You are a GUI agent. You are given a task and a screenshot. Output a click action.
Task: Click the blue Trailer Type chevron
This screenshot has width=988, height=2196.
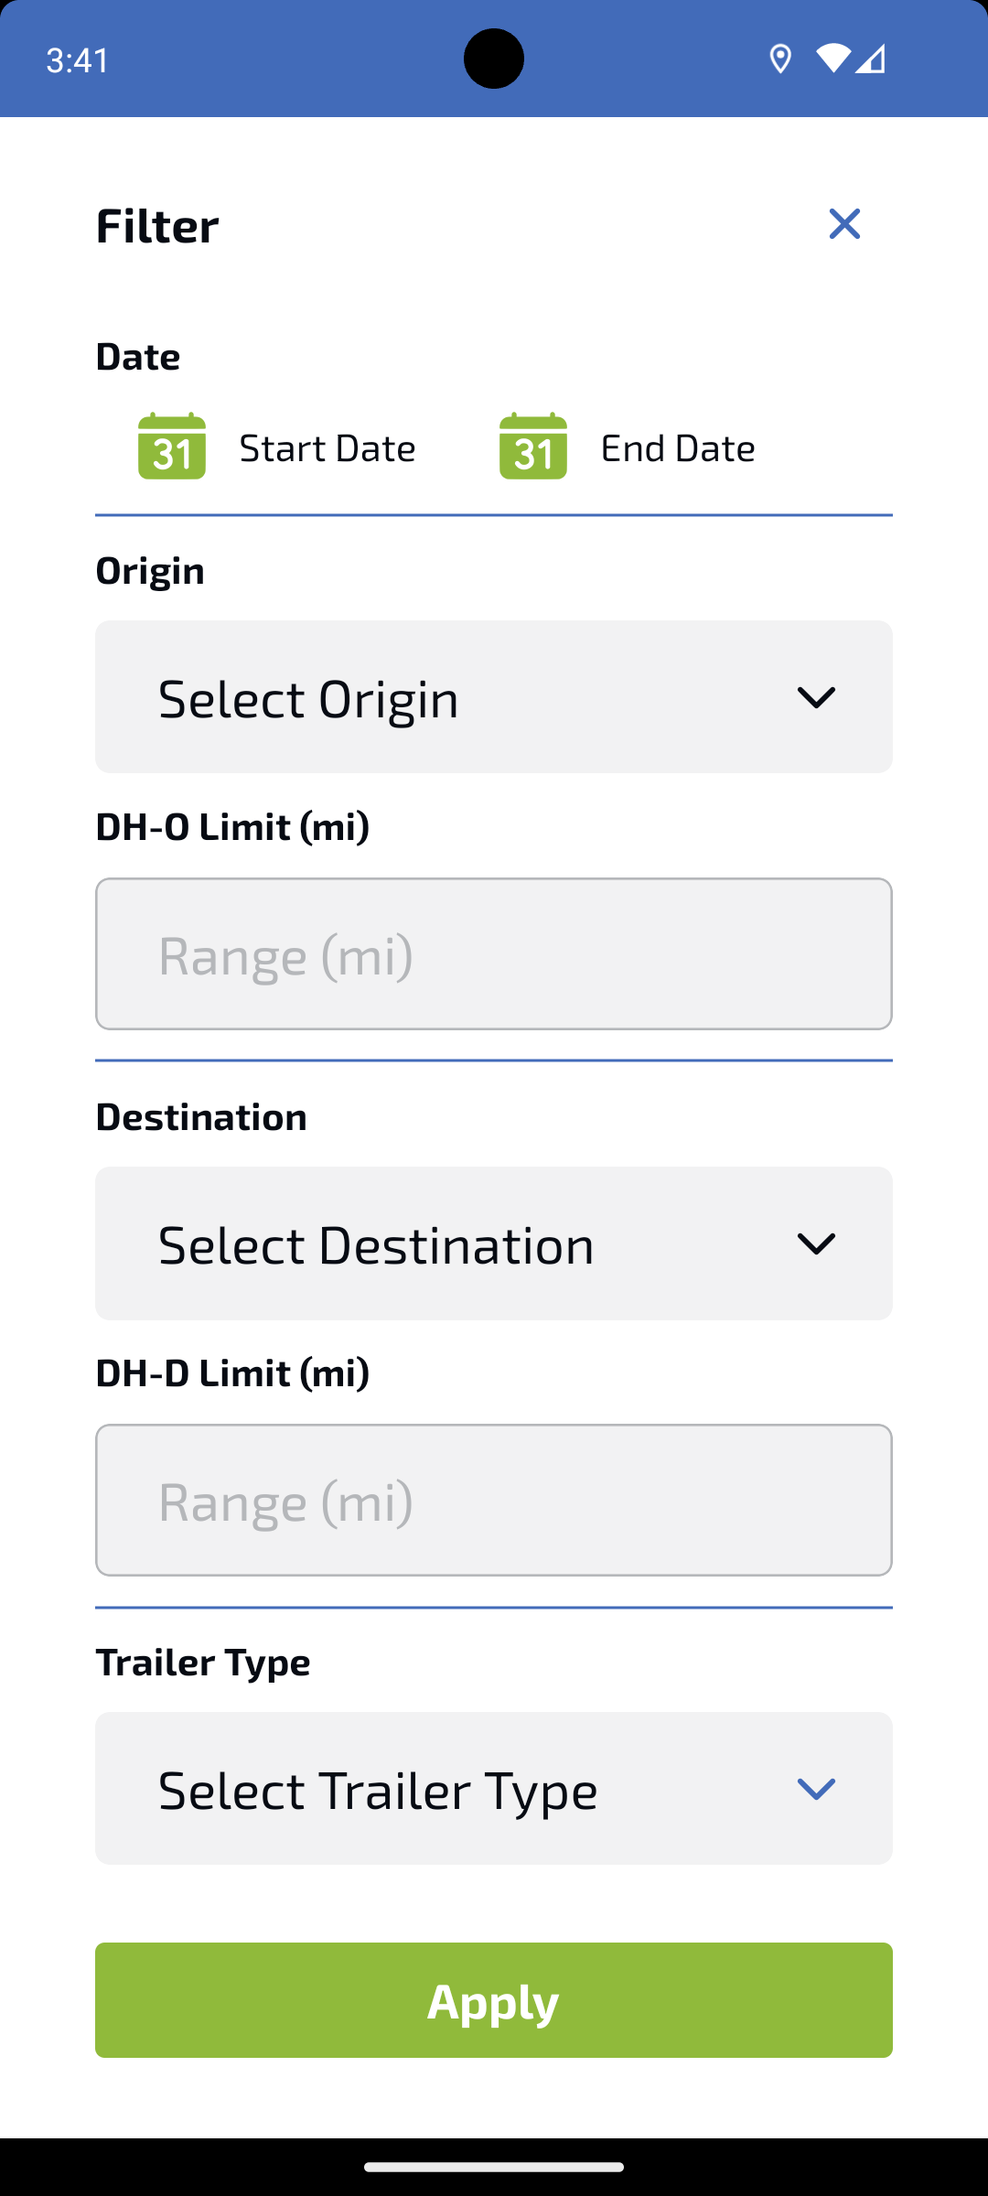click(x=816, y=1789)
